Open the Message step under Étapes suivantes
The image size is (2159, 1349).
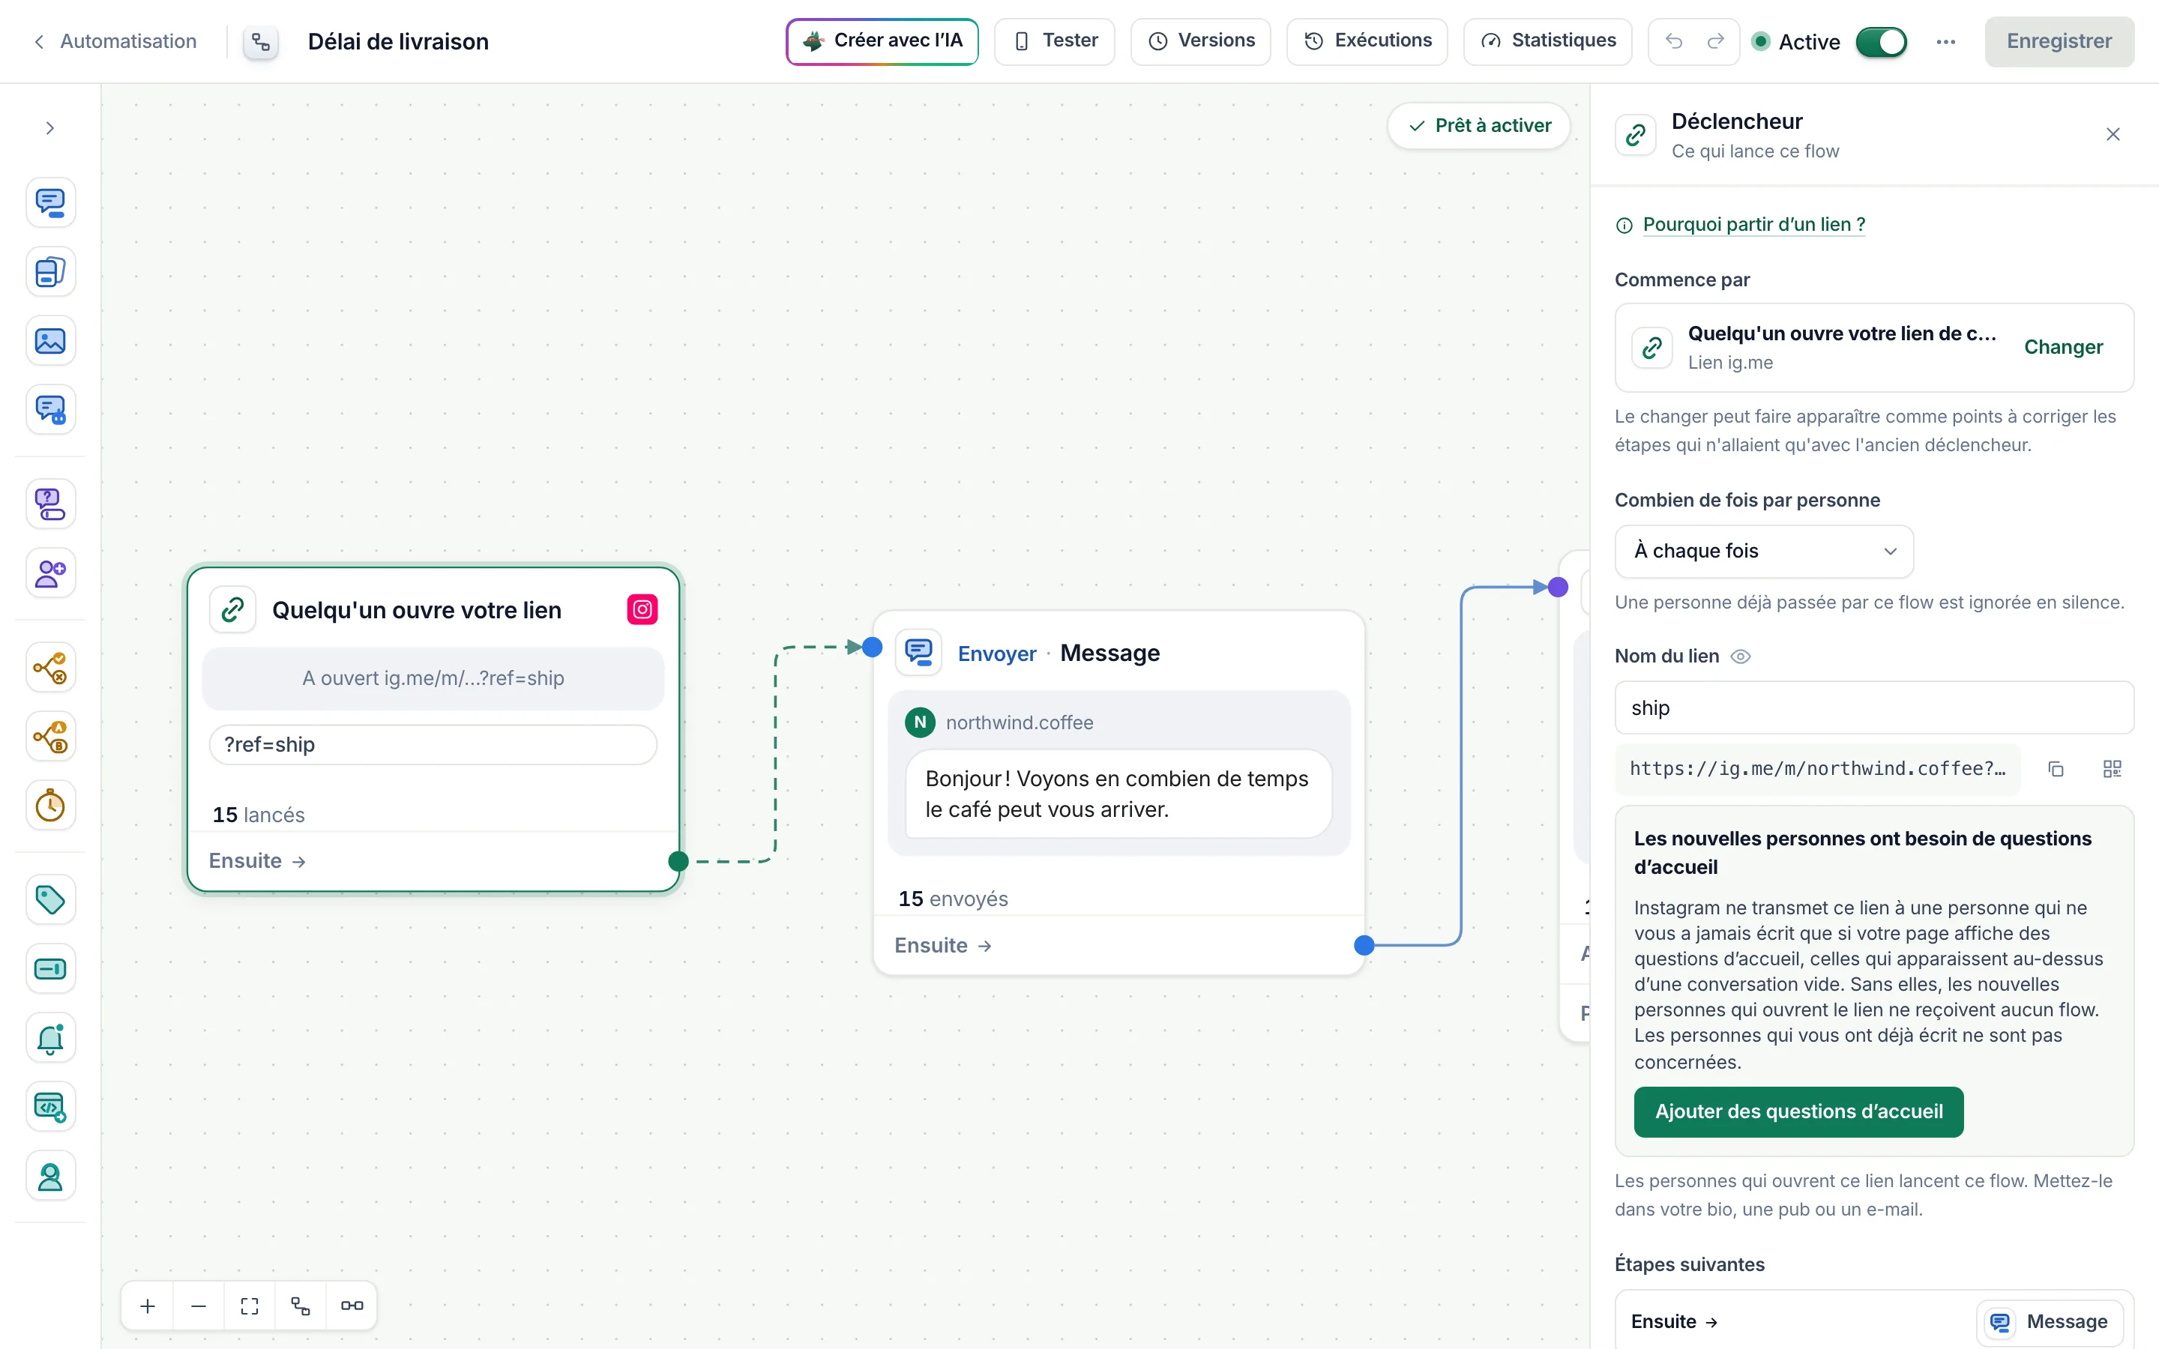(x=2050, y=1322)
